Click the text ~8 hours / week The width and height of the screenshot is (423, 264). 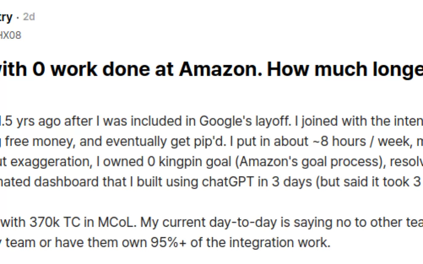pyautogui.click(x=361, y=142)
